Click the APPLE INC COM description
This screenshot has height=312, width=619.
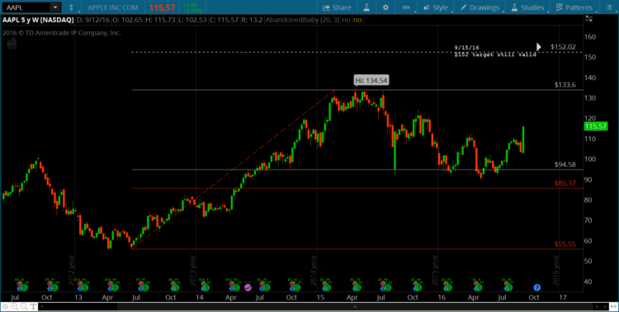tap(113, 7)
